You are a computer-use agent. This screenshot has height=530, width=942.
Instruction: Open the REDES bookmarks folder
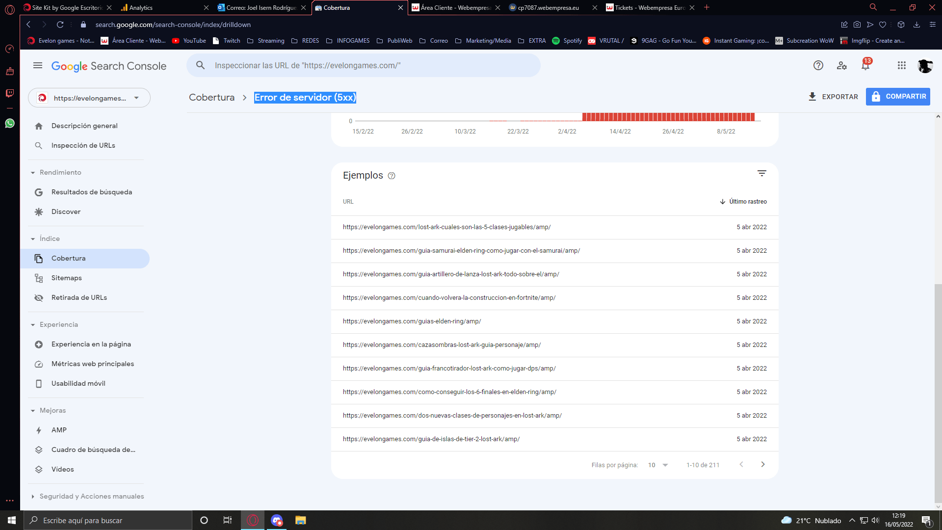pos(305,41)
